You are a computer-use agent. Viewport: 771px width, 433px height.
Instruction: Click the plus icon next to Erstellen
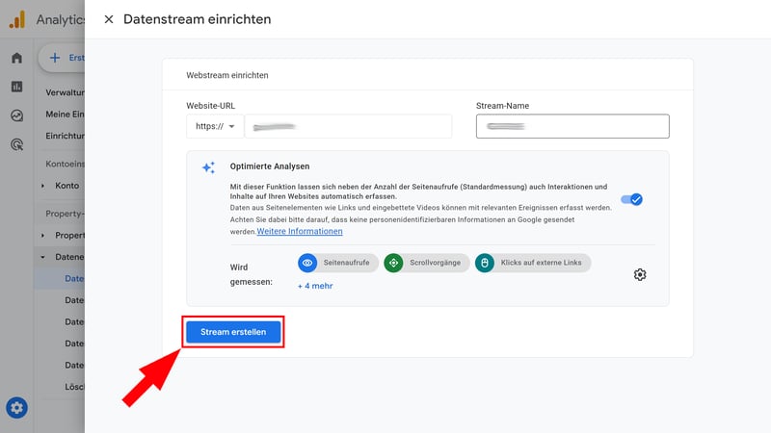click(x=55, y=58)
